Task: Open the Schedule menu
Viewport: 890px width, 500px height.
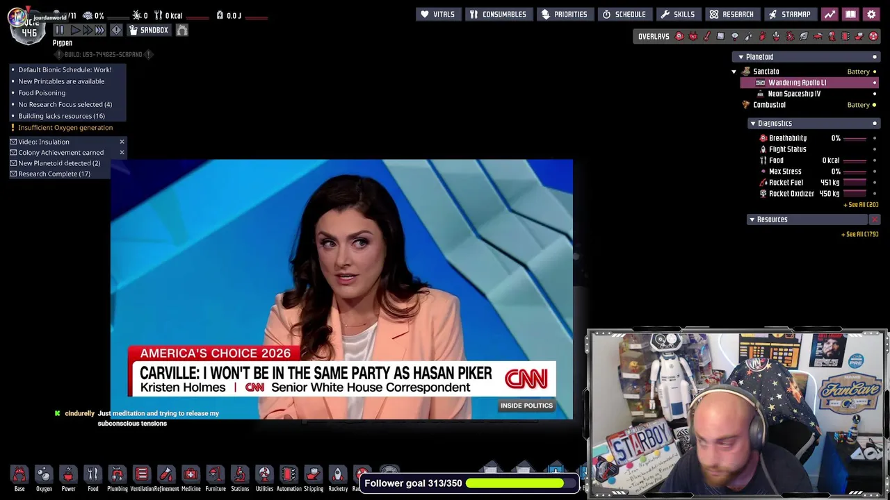Action: tap(624, 14)
